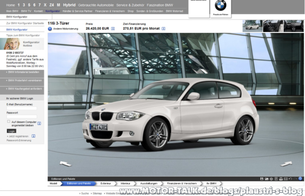Image resolution: width=305 pixels, height=196 pixels.
Task: Open price info icon beside 26.420,00 EUR
Action: [x=113, y=28]
